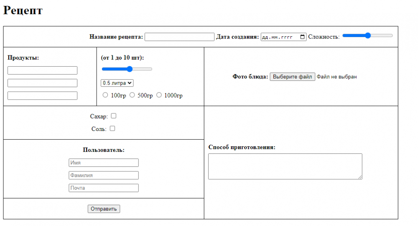Click inside Способ приготовления text area

[285, 166]
